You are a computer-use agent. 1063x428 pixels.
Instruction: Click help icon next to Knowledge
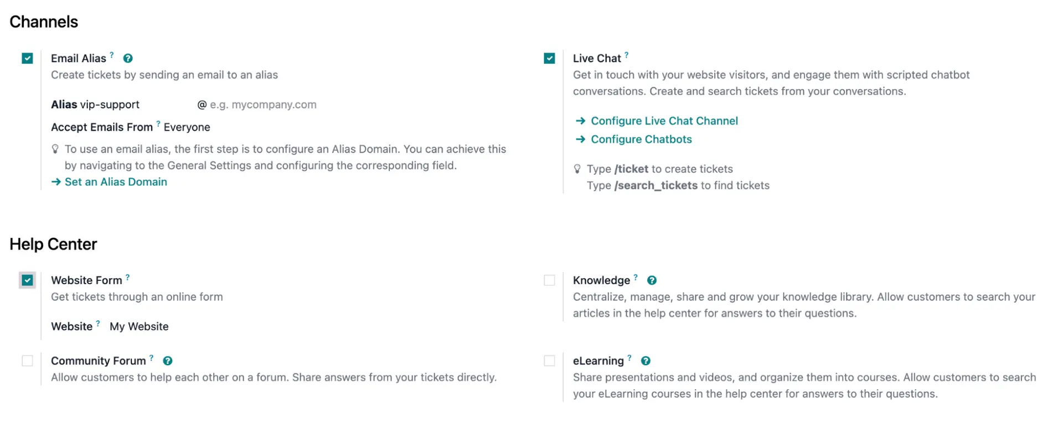click(652, 280)
